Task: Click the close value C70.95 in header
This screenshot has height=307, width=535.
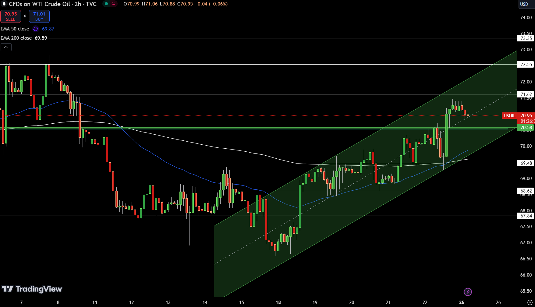Action: pos(185,4)
